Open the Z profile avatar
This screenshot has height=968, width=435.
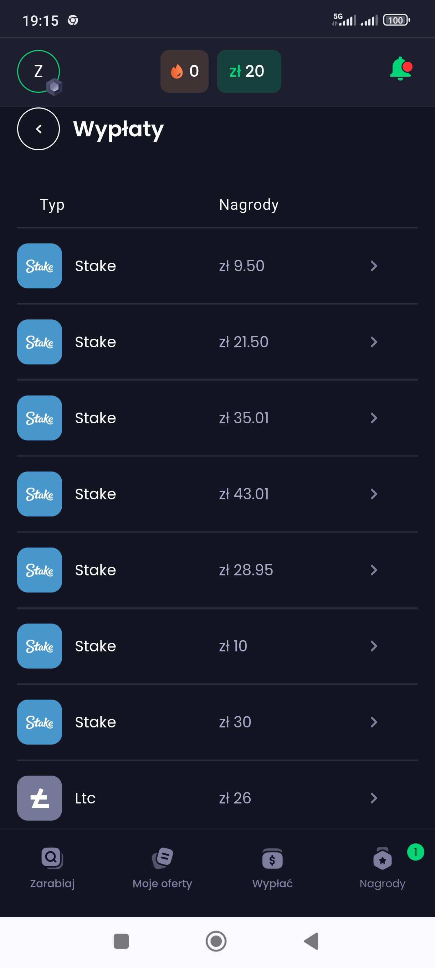[39, 71]
